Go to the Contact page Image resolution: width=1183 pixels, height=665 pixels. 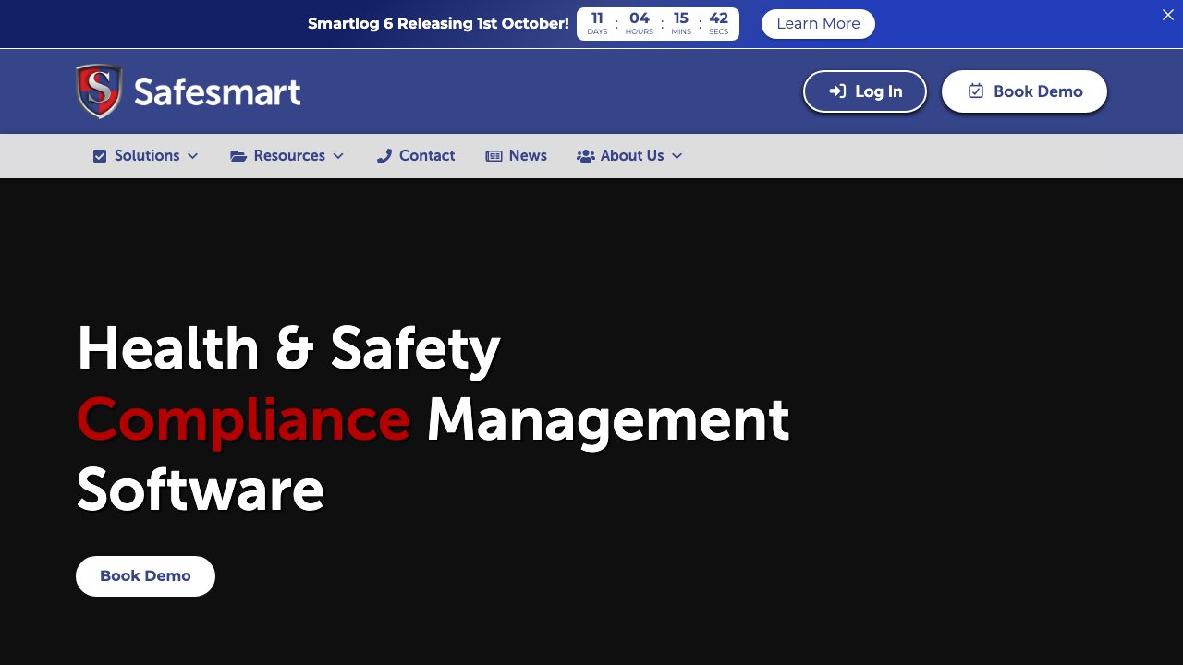coord(416,156)
